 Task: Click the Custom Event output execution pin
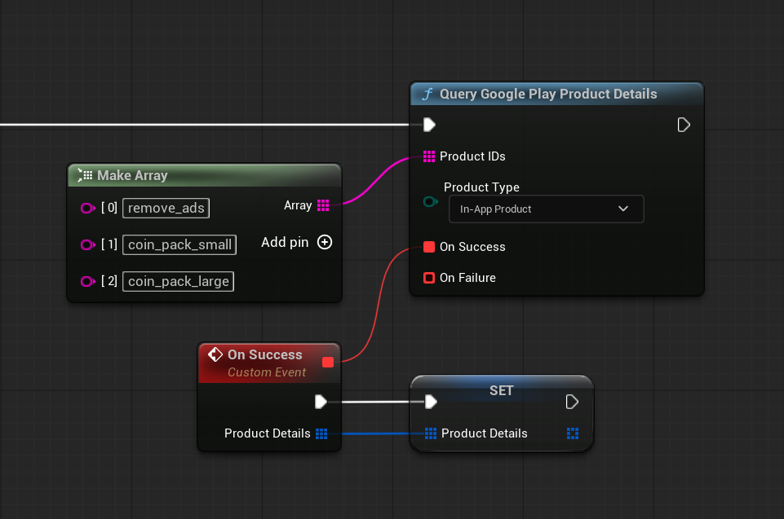(x=321, y=402)
